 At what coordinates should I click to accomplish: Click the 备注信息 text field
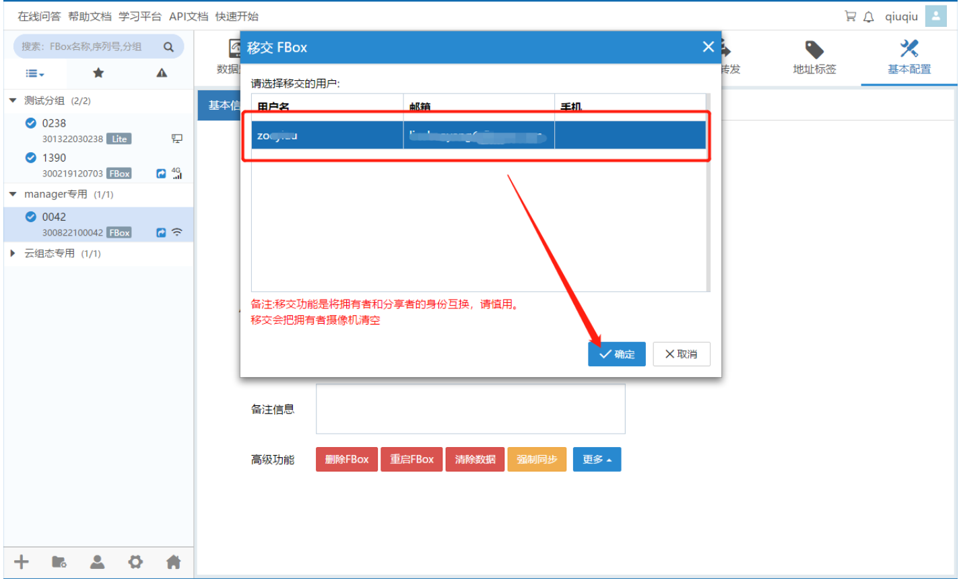[x=470, y=409]
